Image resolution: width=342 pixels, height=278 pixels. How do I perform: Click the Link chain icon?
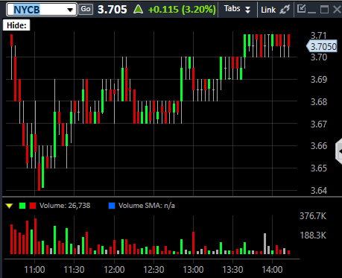click(285, 10)
